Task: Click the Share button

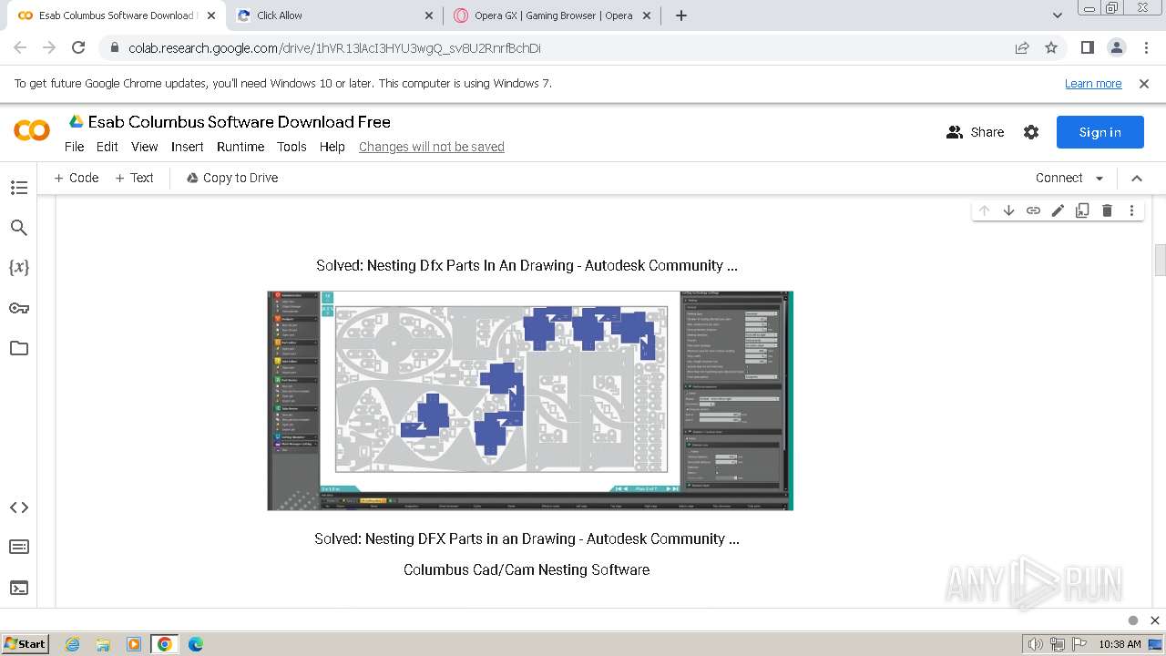Action: pyautogui.click(x=975, y=132)
